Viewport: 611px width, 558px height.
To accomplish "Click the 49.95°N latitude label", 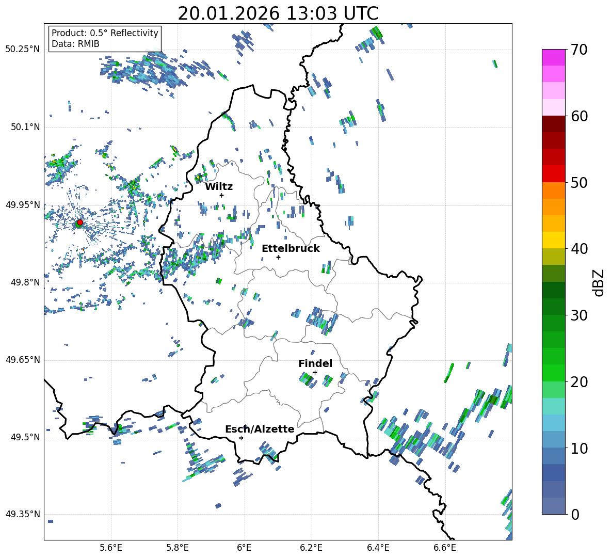I will coord(23,204).
